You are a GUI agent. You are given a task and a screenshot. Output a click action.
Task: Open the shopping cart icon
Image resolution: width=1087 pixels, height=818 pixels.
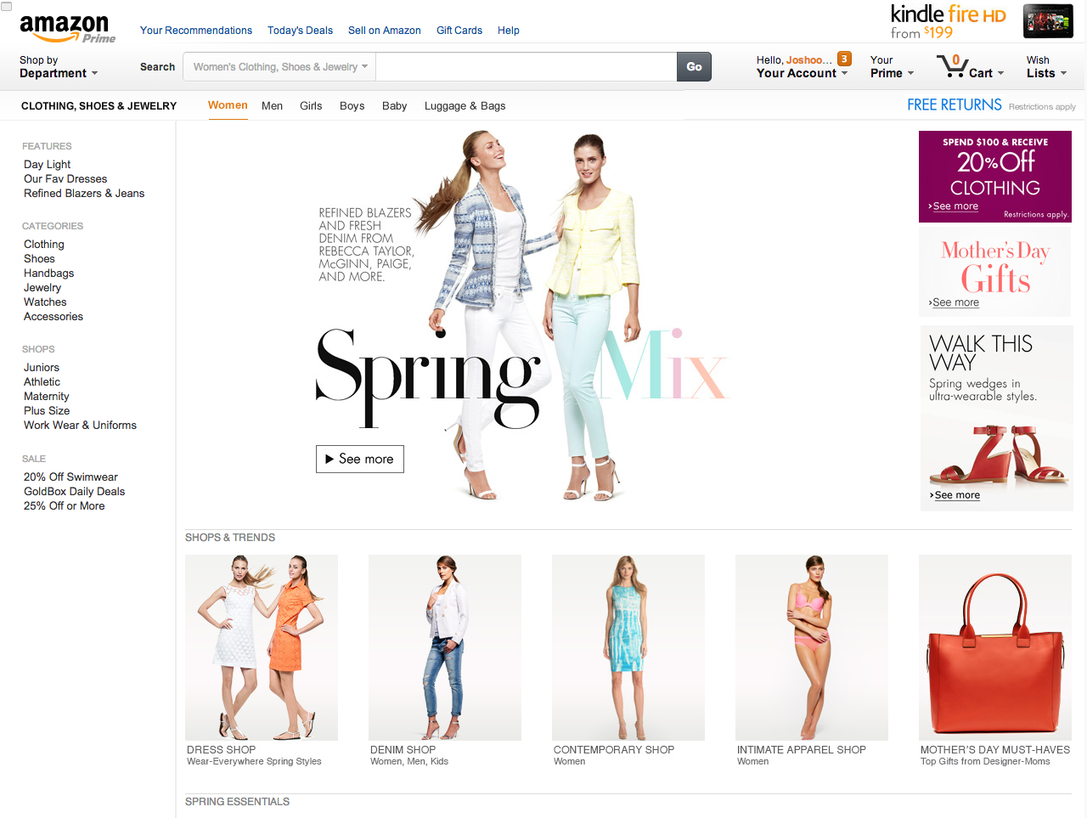click(x=951, y=66)
